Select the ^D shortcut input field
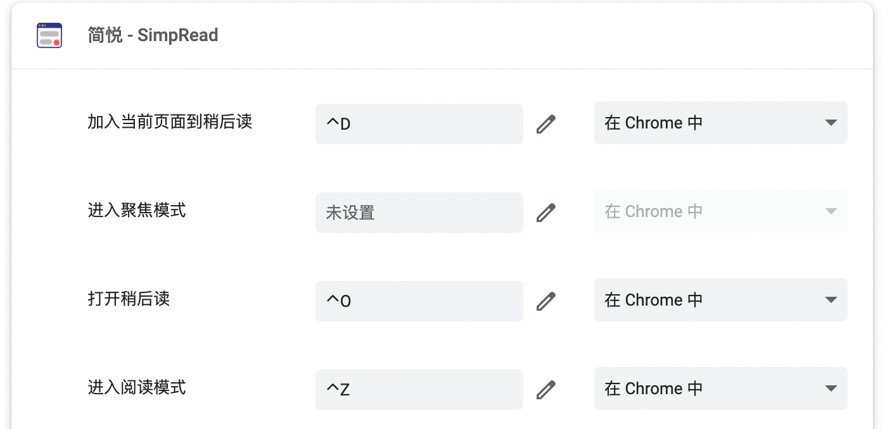The image size is (892, 429). point(419,124)
